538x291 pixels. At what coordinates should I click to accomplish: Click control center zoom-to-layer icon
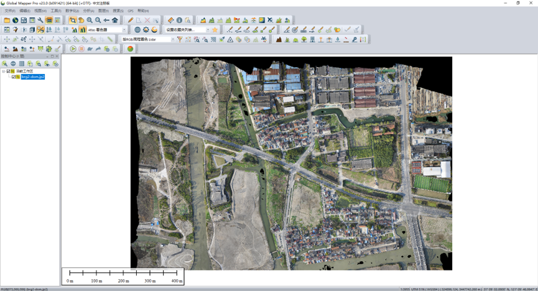pos(39,64)
